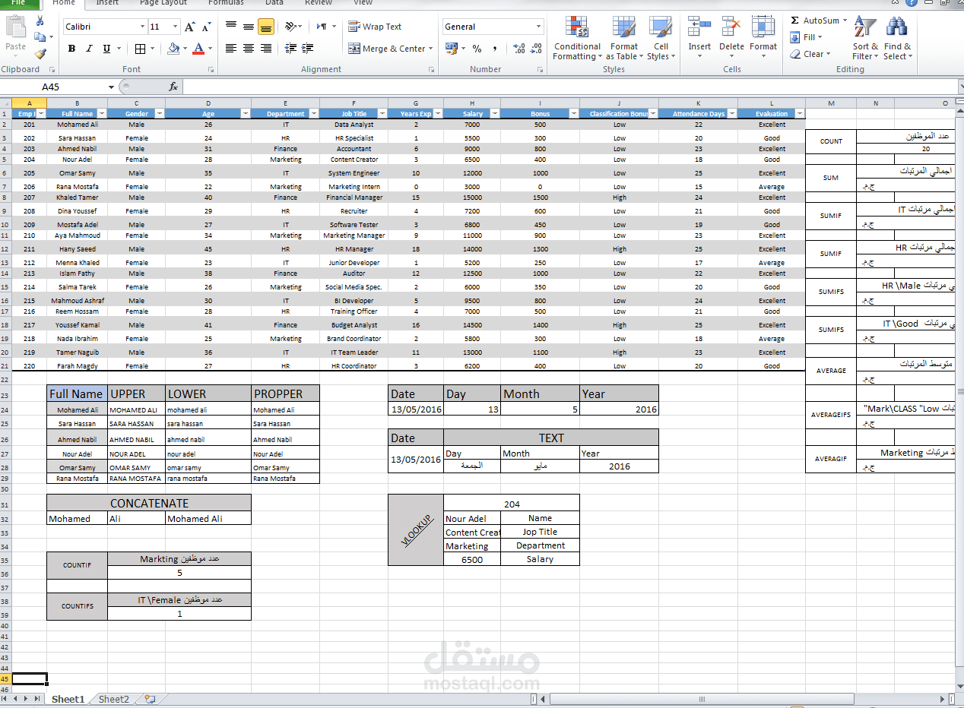Image resolution: width=964 pixels, height=708 pixels.
Task: Shrink font size with Shrink Font icon
Action: point(207,27)
